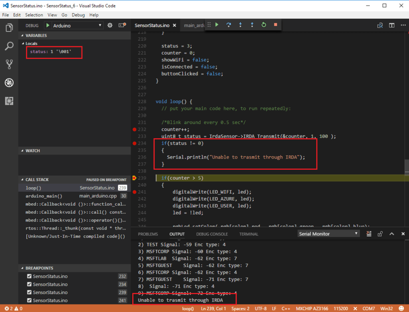
Task: Step into in the debug toolbar
Action: [x=240, y=25]
